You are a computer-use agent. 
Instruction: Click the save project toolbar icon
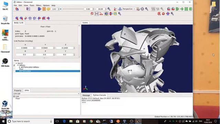click(17, 9)
